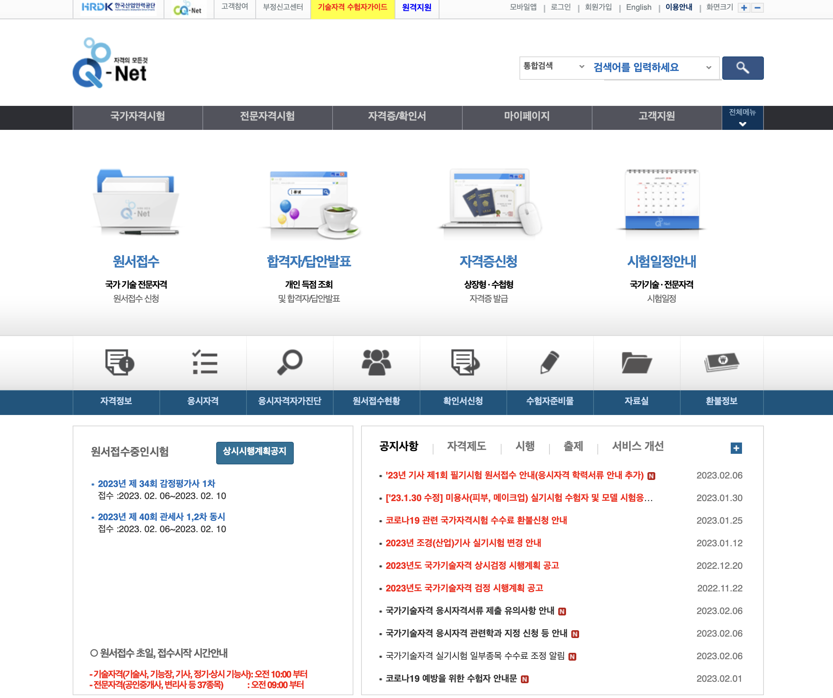Open 자료실 via the folder icon

coord(637,362)
